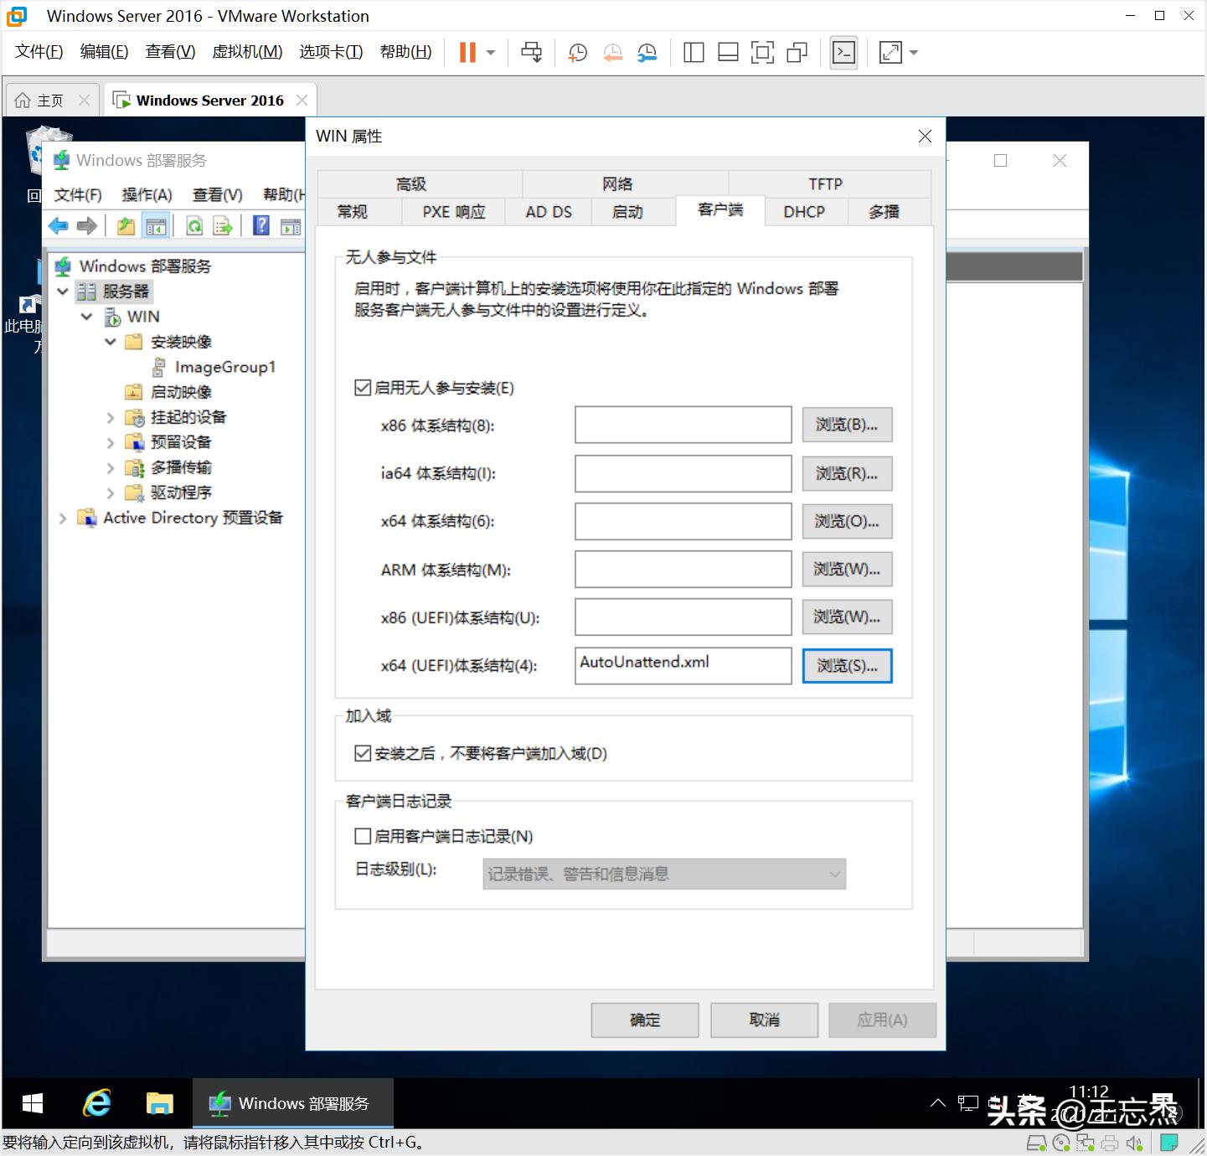Click 取消 to dismiss WIN properties

[763, 1019]
